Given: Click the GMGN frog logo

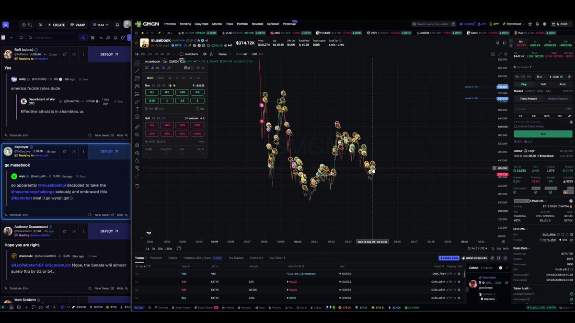Looking at the screenshot, I should (138, 24).
